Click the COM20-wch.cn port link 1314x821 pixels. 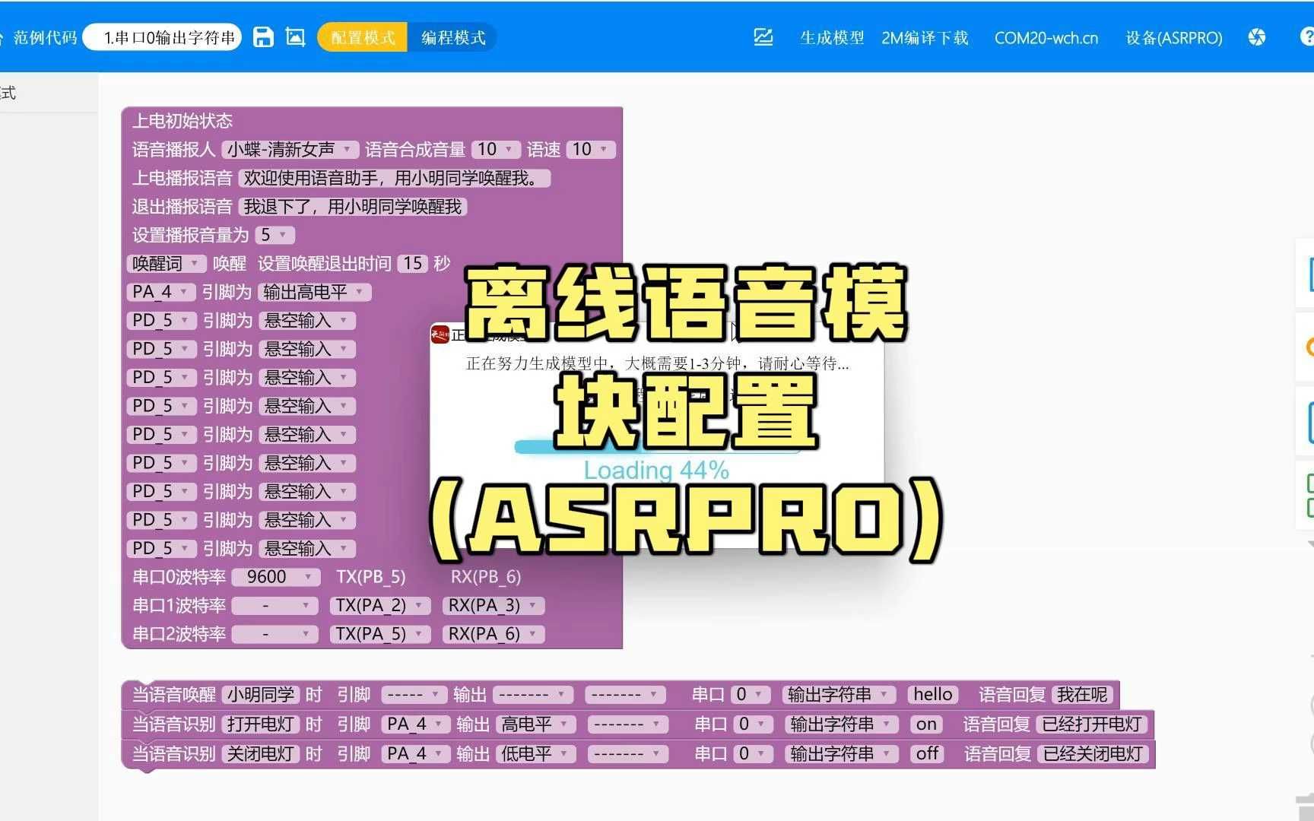click(x=1046, y=37)
